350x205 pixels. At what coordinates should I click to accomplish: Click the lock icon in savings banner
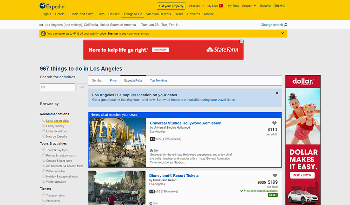coord(43,34)
